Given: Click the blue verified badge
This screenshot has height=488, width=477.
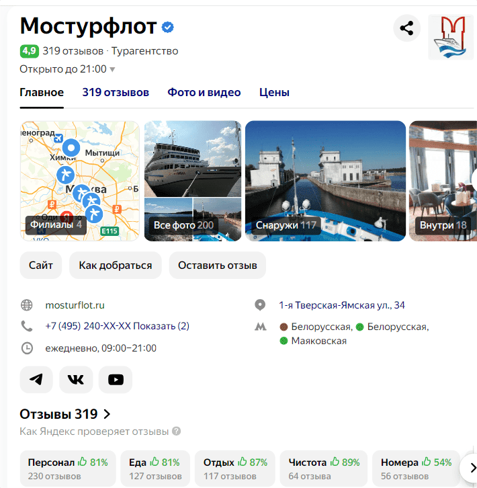Looking at the screenshot, I should 168,28.
